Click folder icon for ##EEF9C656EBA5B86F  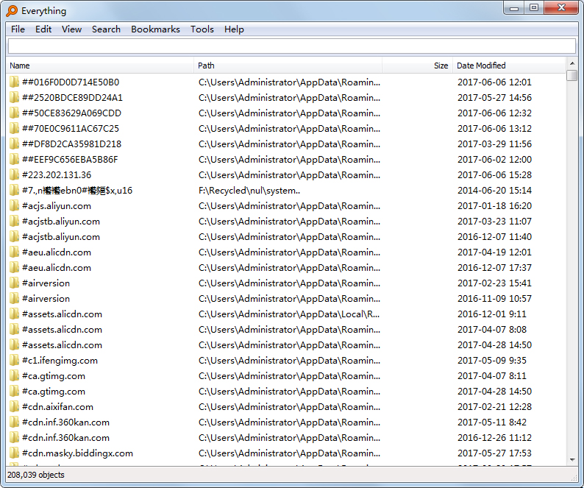pos(14,160)
